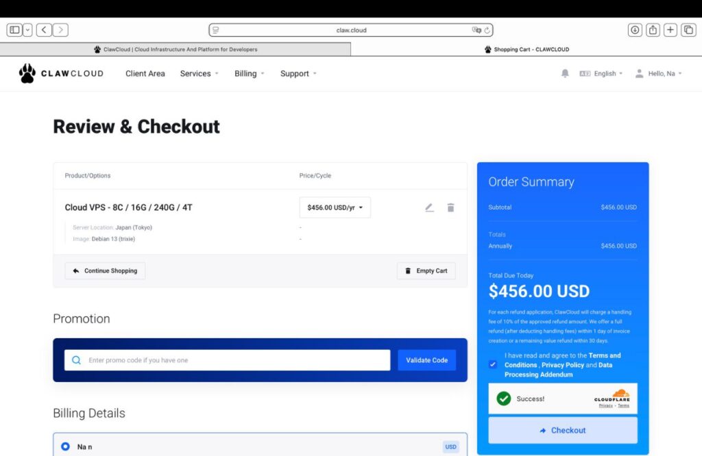Click the Validate Code button
Screen dimensions: 702x456
click(x=426, y=360)
